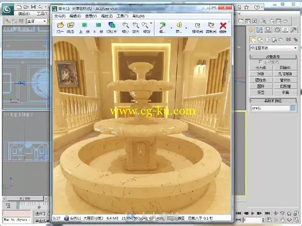Select the Lights category icon

(267, 39)
